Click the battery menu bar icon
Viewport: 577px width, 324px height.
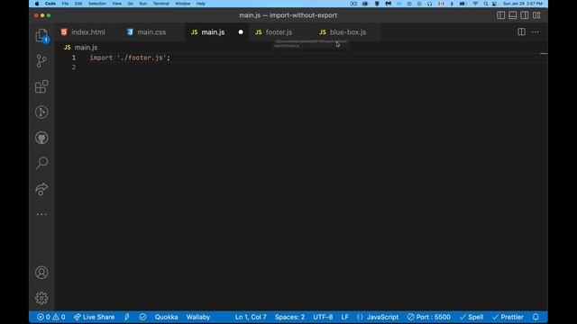(463, 4)
